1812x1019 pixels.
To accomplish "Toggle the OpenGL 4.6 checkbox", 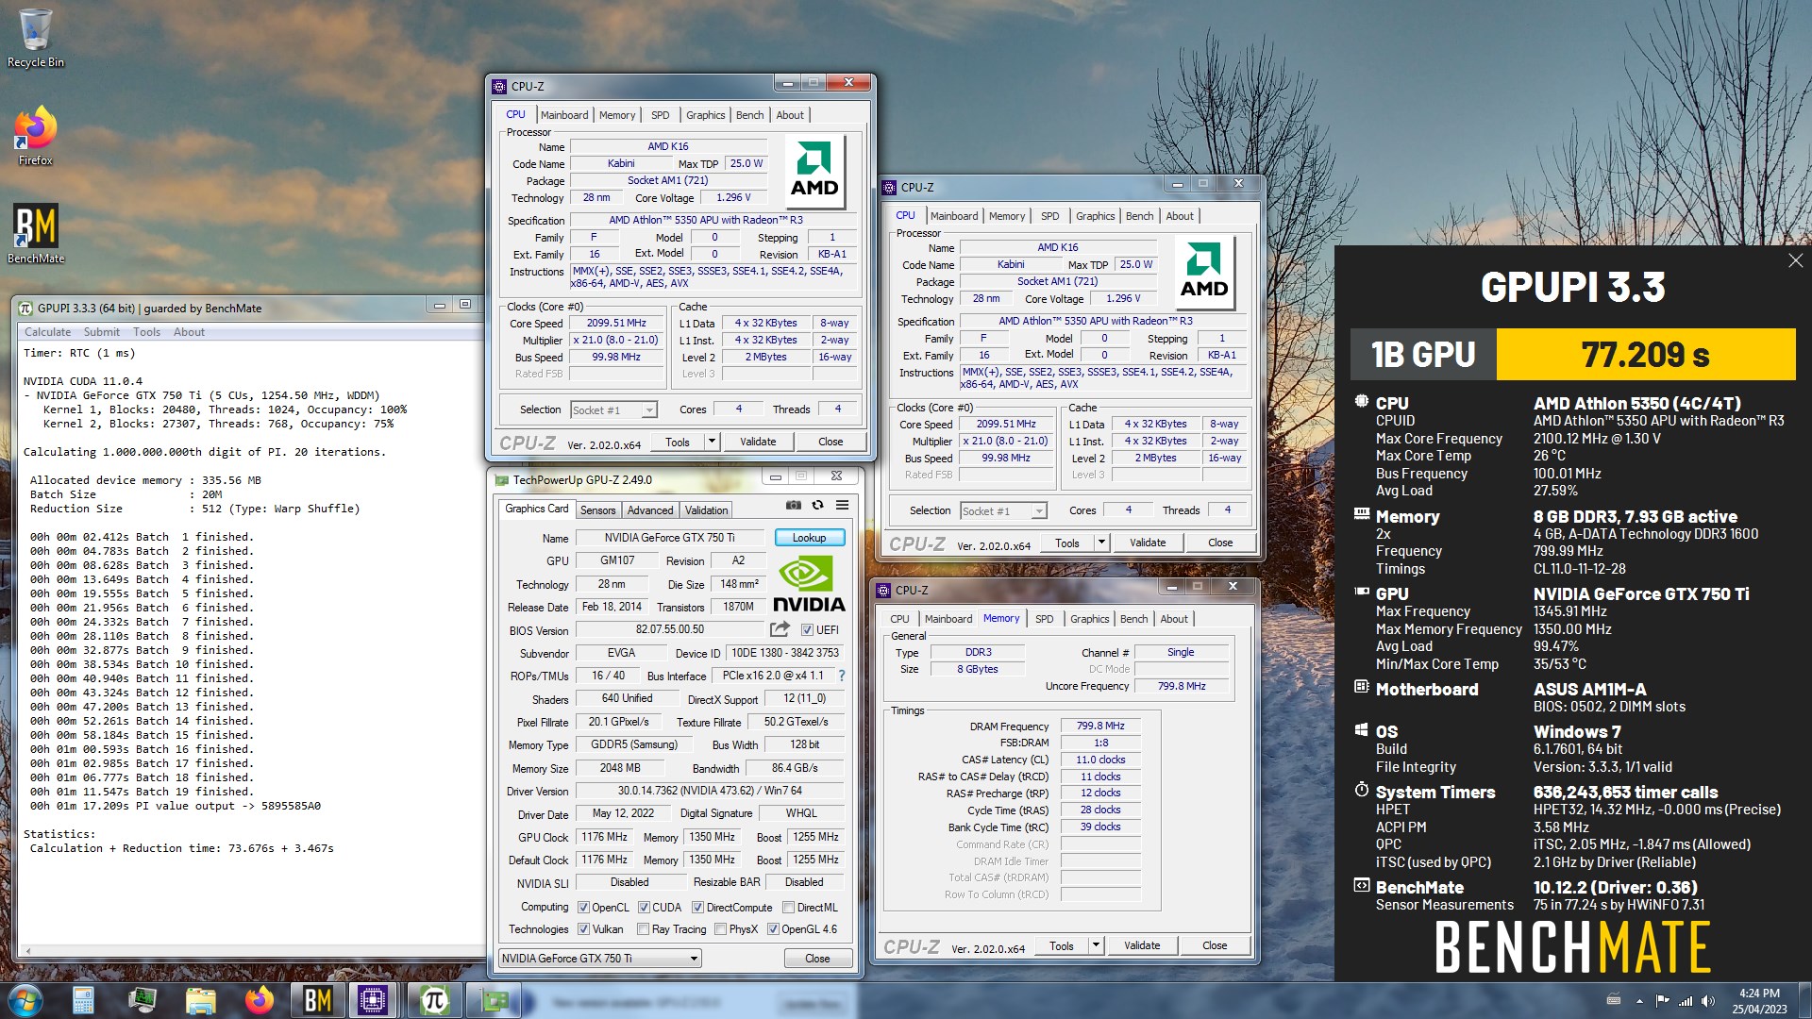I will [773, 929].
